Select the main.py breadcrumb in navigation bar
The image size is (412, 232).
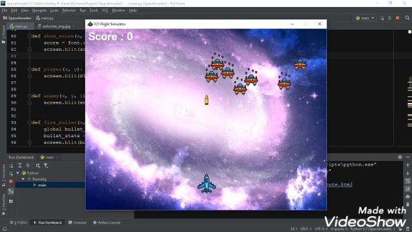45,18
